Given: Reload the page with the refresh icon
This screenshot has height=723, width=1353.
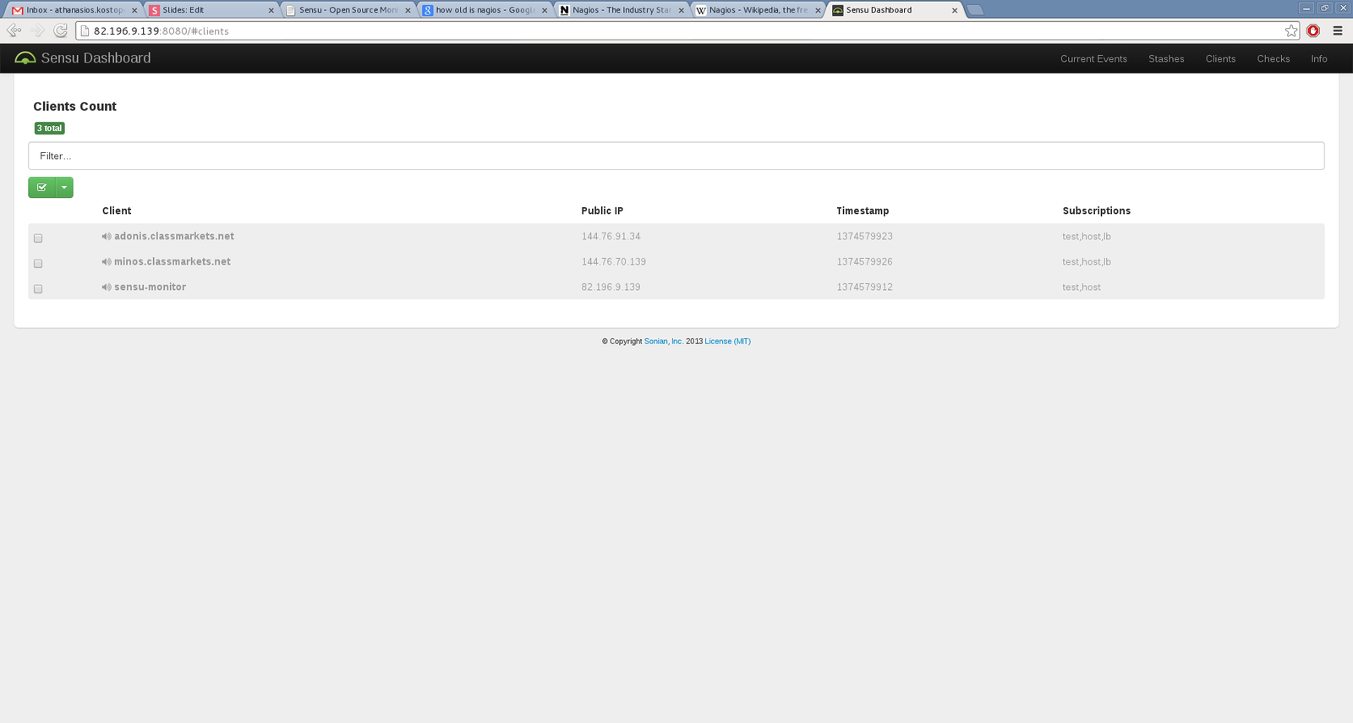Looking at the screenshot, I should pos(60,30).
